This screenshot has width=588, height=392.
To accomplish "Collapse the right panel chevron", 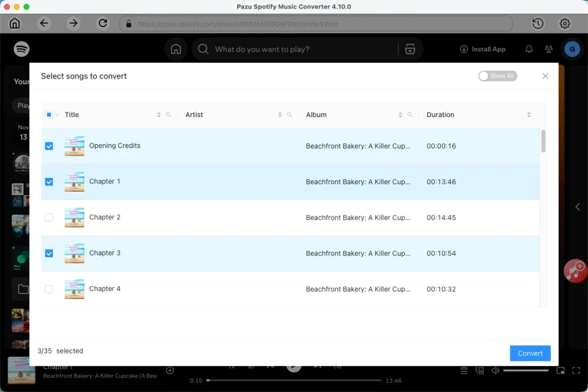I will click(x=578, y=207).
